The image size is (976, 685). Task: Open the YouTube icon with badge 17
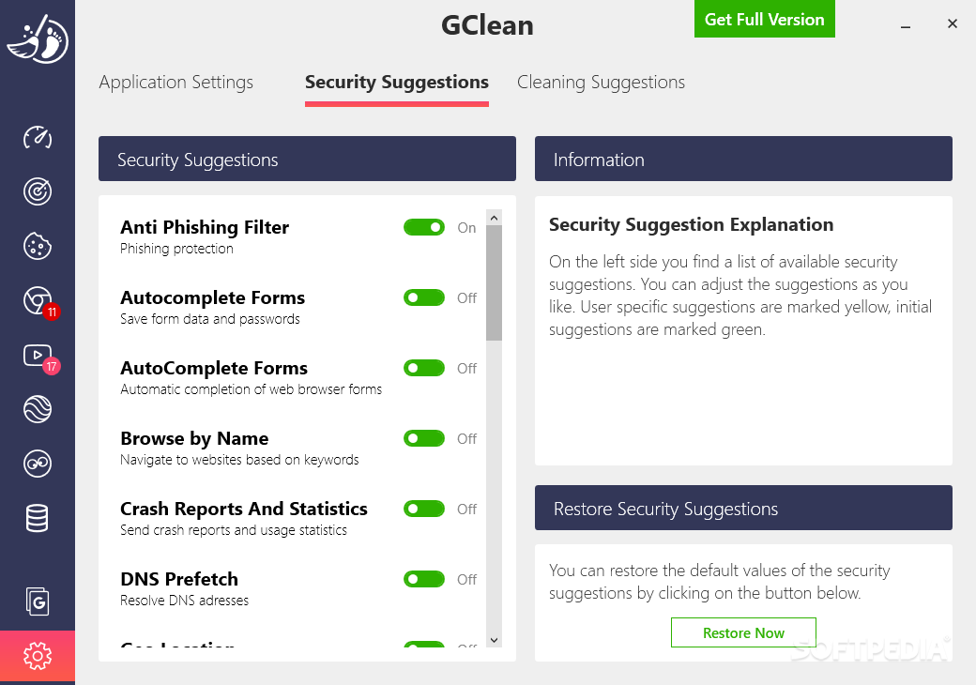coord(39,358)
